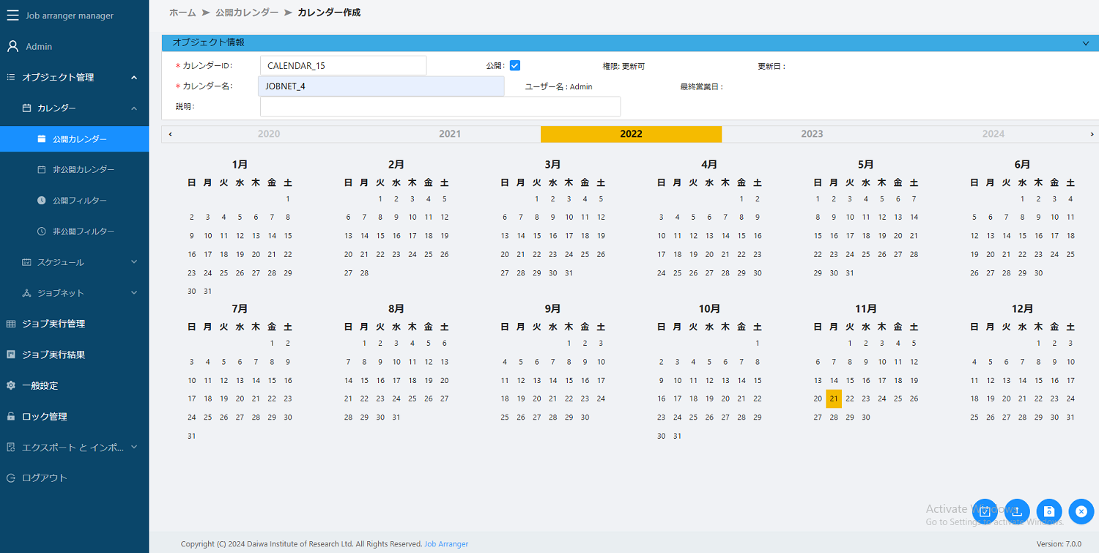The image size is (1099, 553).
Task: Click the upload icon near bottom right
Action: click(1017, 511)
